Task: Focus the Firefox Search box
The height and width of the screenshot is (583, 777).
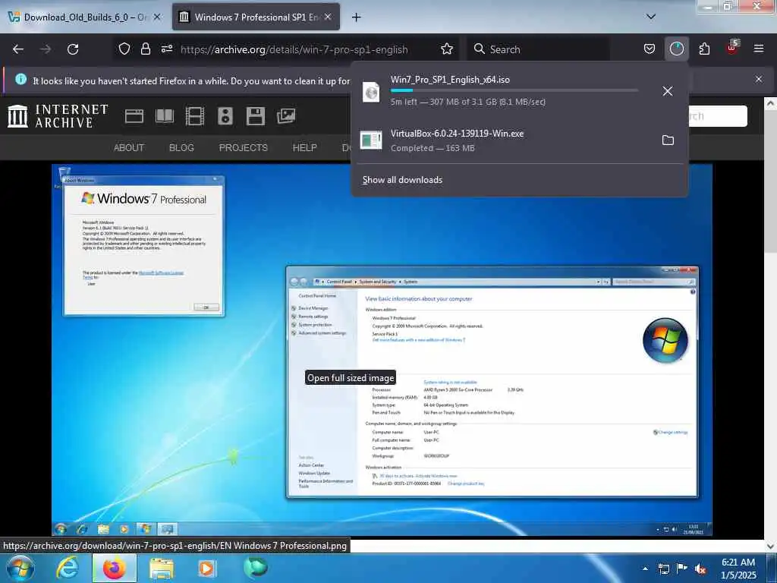Action: 539,49
